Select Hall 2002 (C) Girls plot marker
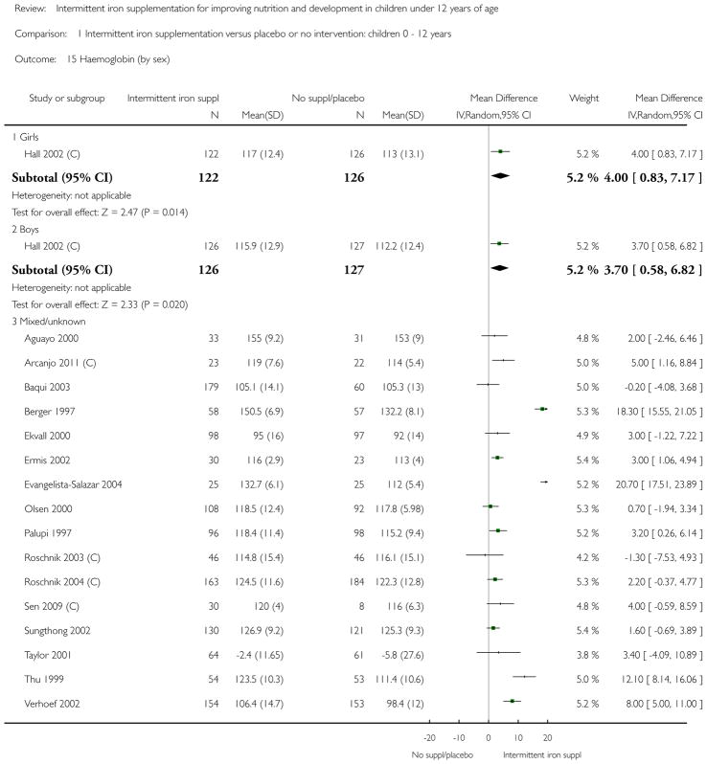This screenshot has width=707, height=764. click(500, 151)
